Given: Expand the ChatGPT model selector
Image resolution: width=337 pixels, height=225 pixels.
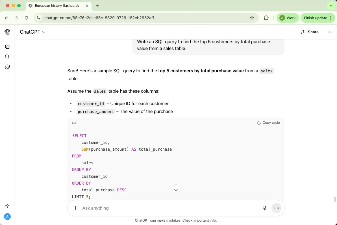Looking at the screenshot, I should point(32,32).
